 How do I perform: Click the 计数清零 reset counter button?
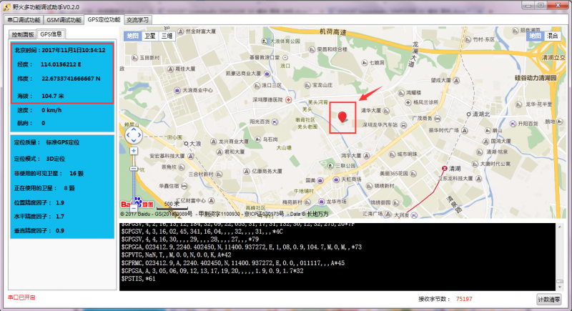point(549,300)
